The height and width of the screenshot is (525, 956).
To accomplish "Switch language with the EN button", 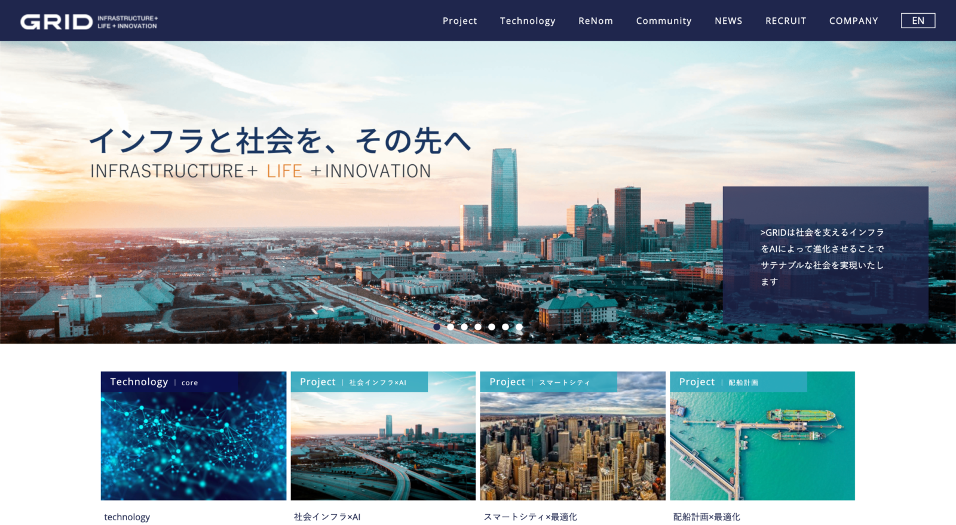I will pos(918,21).
